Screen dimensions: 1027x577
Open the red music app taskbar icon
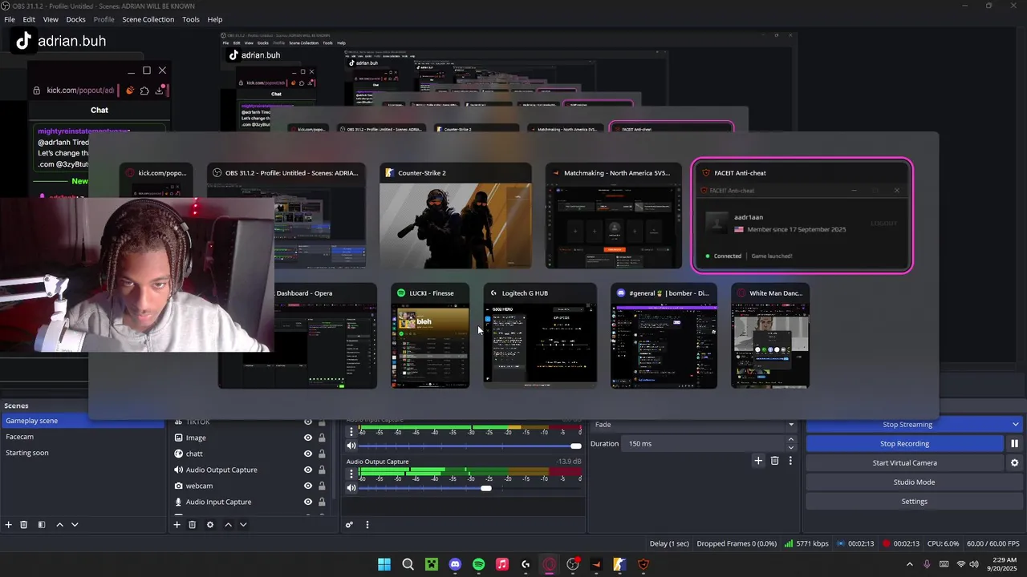point(502,564)
